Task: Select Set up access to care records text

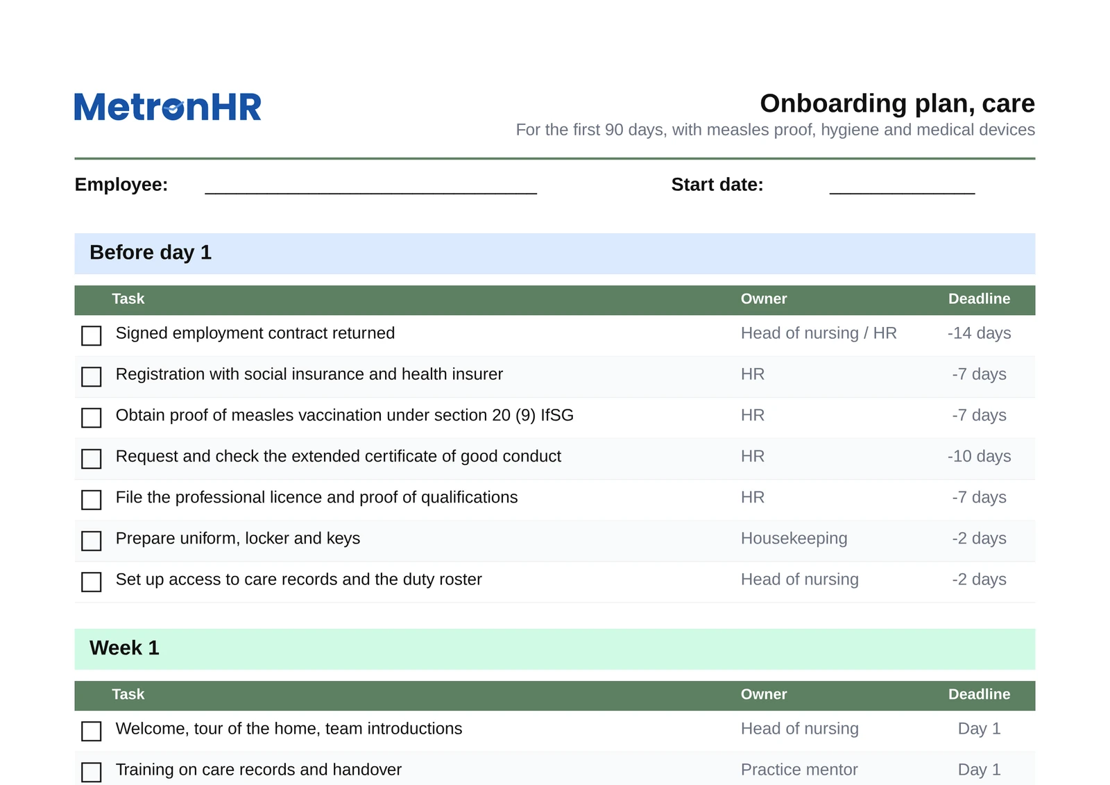Action: pyautogui.click(x=299, y=580)
